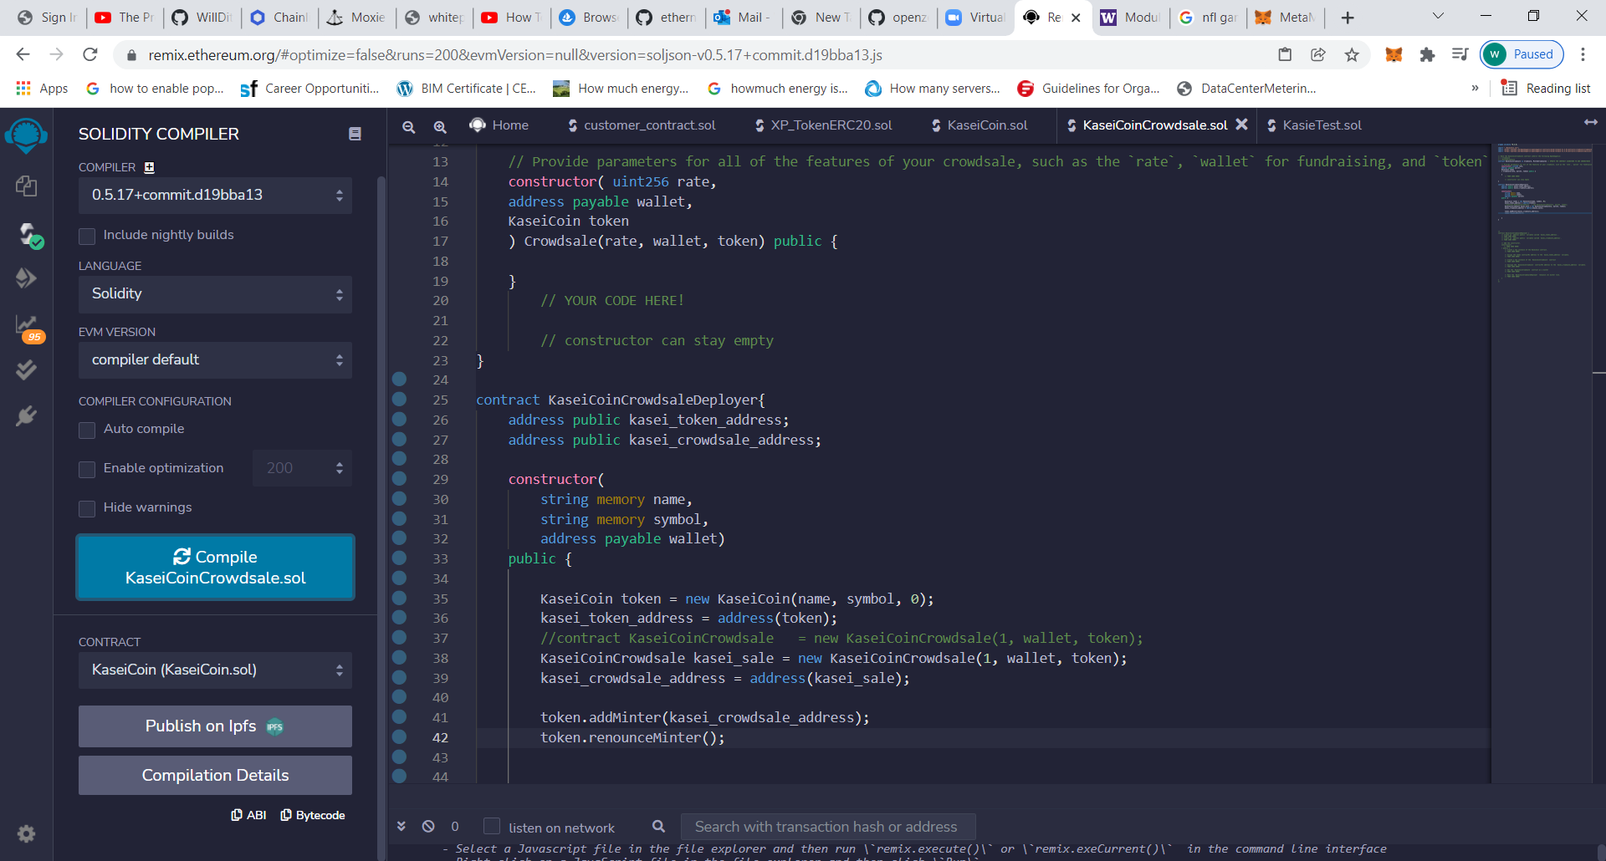Switch to customer_contract.sol tab
This screenshot has width=1606, height=861.
(642, 125)
